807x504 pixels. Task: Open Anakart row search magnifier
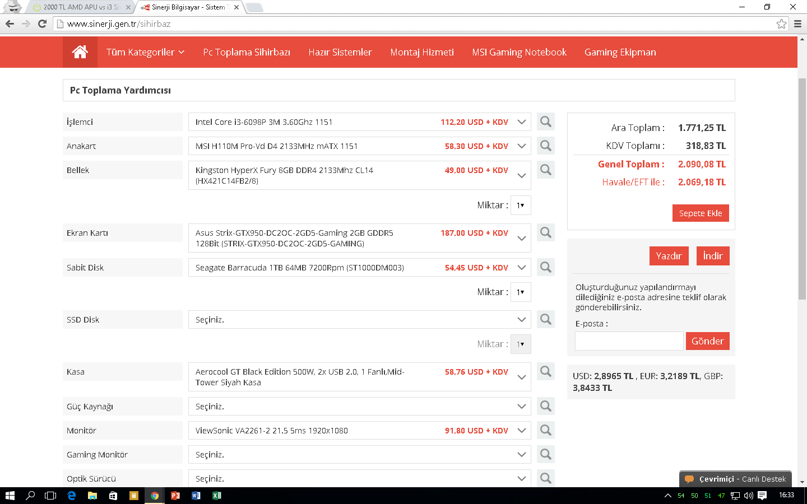coord(546,146)
